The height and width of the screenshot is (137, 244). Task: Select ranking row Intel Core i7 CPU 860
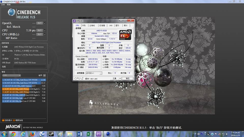point(24,101)
